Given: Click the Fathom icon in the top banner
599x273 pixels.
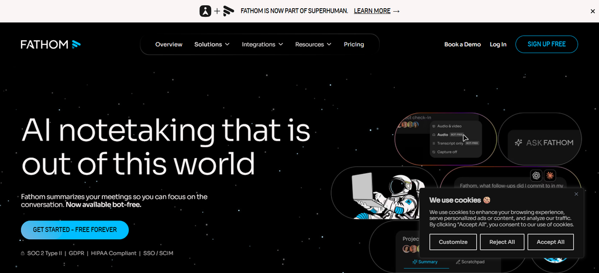Looking at the screenshot, I should point(229,11).
